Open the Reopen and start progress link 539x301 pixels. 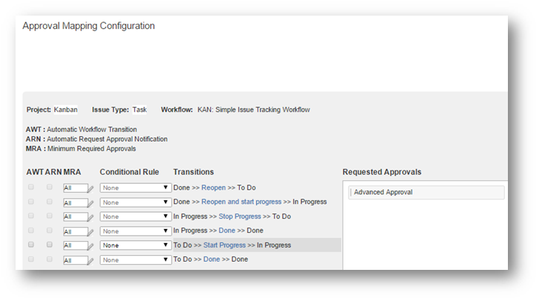tap(241, 202)
